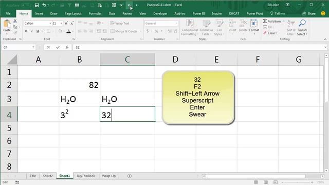Open Format as Table gallery
329x185 pixels.
206,28
